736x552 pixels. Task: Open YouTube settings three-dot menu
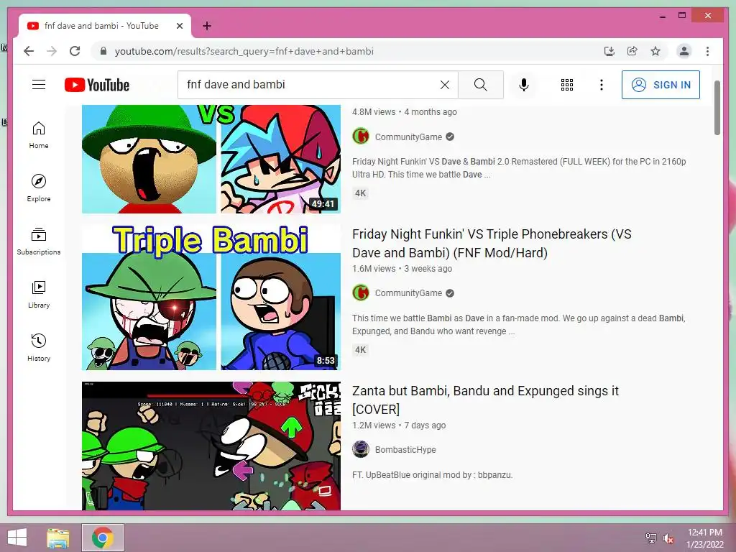pyautogui.click(x=602, y=85)
